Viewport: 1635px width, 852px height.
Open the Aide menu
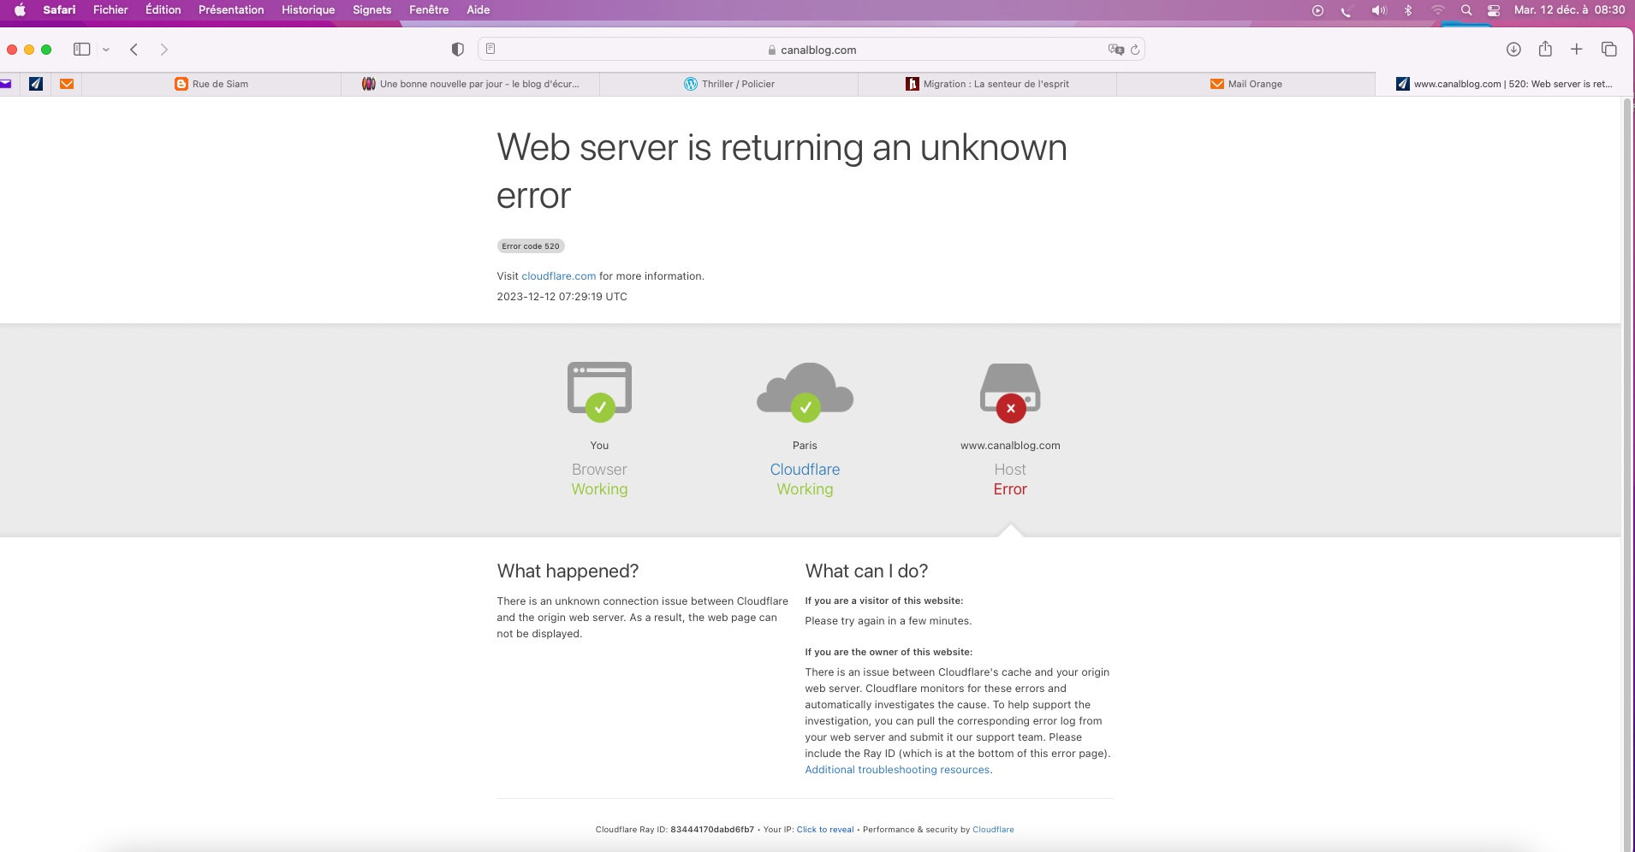478,10
